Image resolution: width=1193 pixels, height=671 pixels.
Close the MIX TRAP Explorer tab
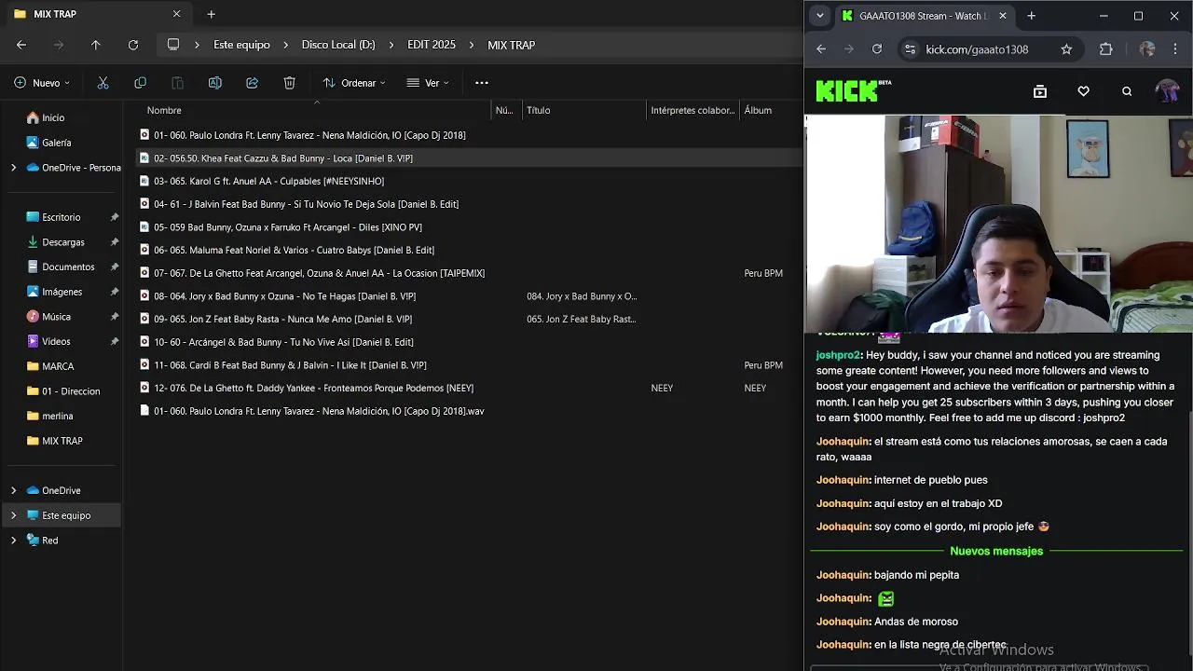point(176,14)
